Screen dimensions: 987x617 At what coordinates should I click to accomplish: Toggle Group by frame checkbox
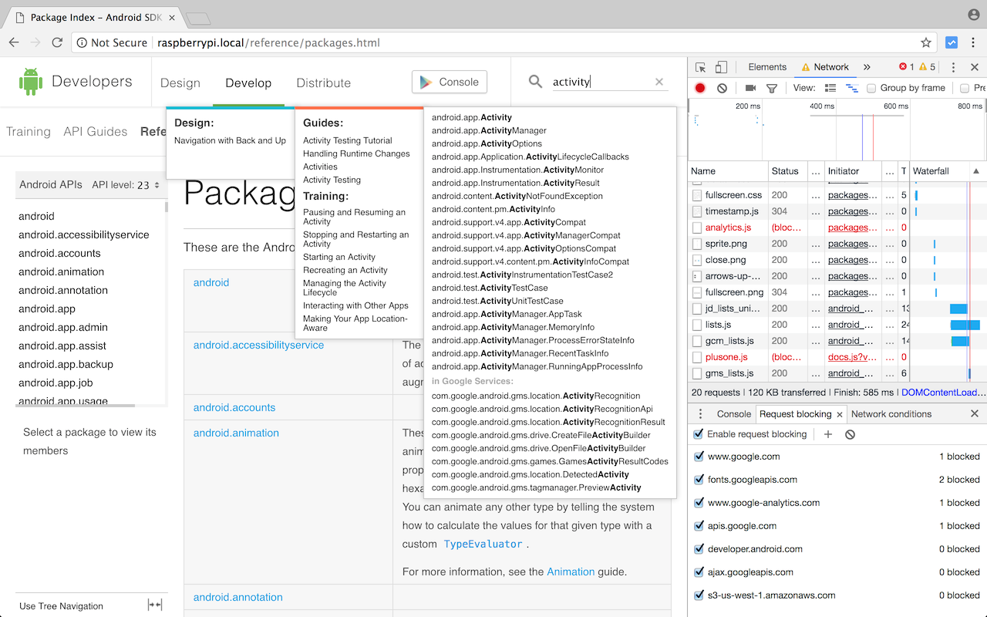[x=871, y=88]
